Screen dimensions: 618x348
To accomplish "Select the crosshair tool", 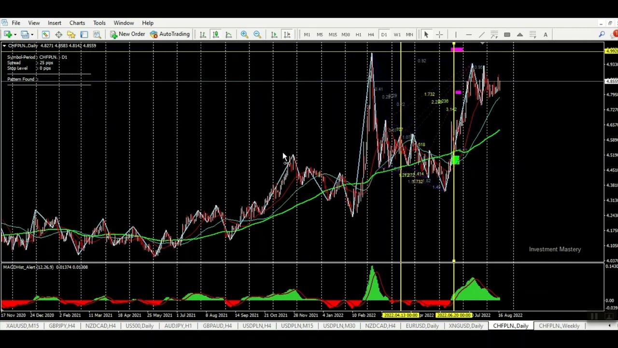I will click(439, 34).
